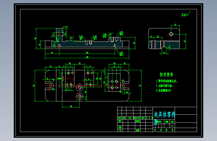Select the lower double-circle hole in plan view
The width and height of the screenshot is (217, 141).
79,96
